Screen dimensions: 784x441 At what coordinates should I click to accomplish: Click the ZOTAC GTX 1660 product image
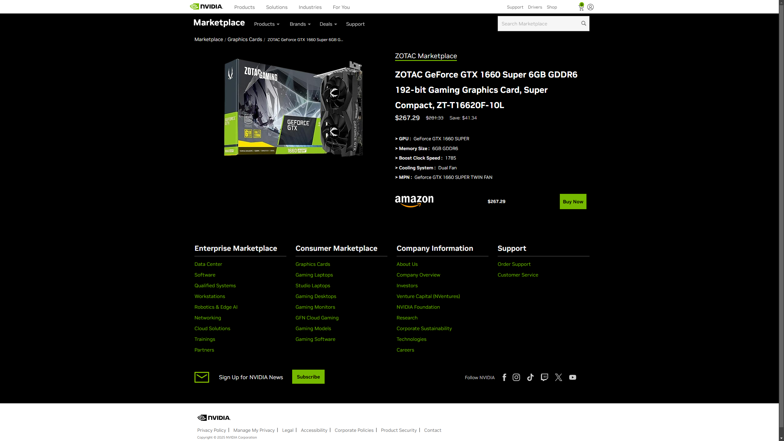[293, 107]
